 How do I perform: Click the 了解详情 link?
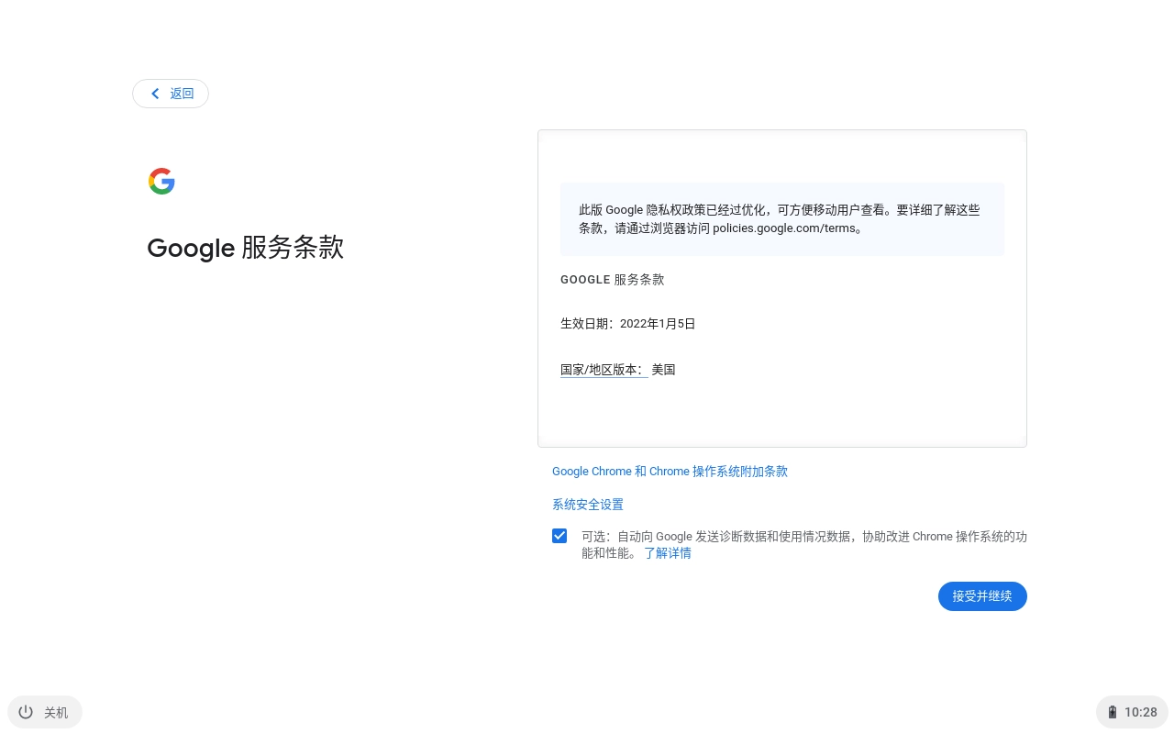pos(668,553)
